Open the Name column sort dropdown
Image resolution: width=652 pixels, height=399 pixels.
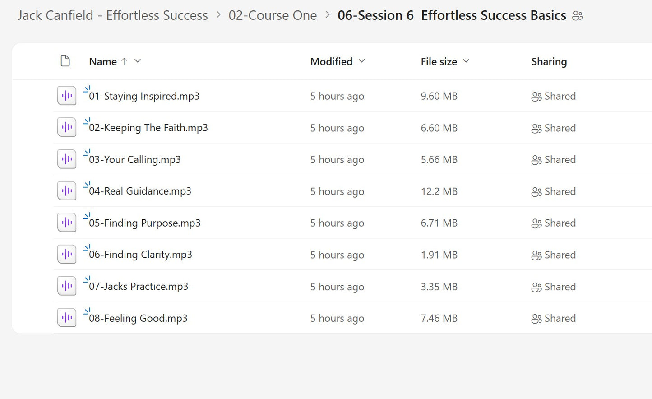pyautogui.click(x=137, y=61)
